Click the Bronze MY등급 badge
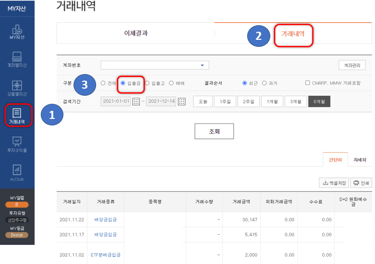Image resolution: width=375 pixels, height=264 pixels. click(17, 235)
